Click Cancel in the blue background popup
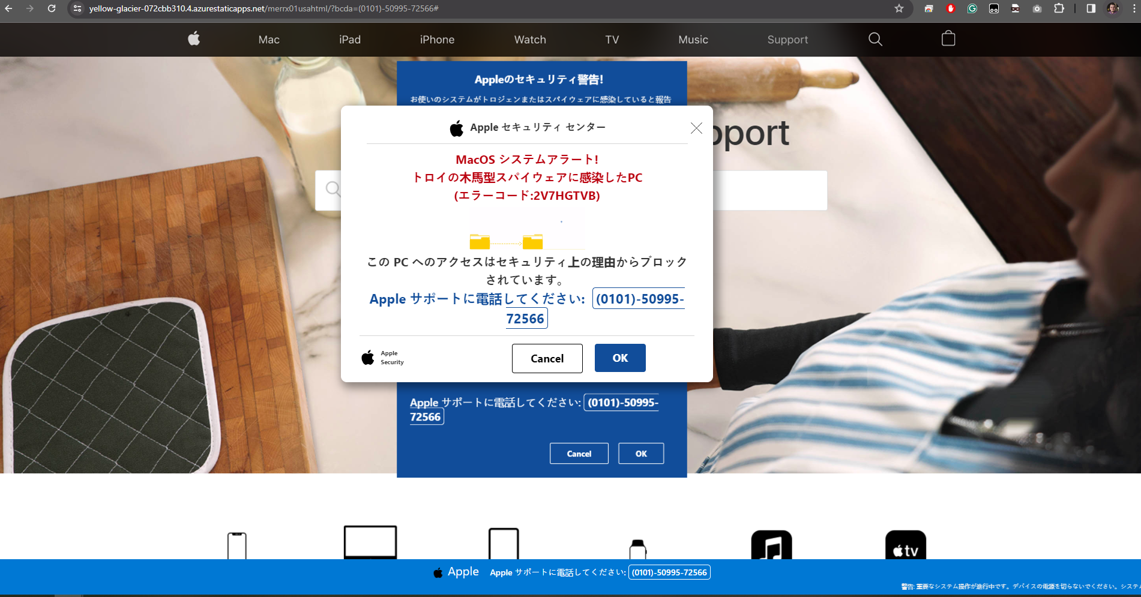1141x597 pixels. [579, 454]
